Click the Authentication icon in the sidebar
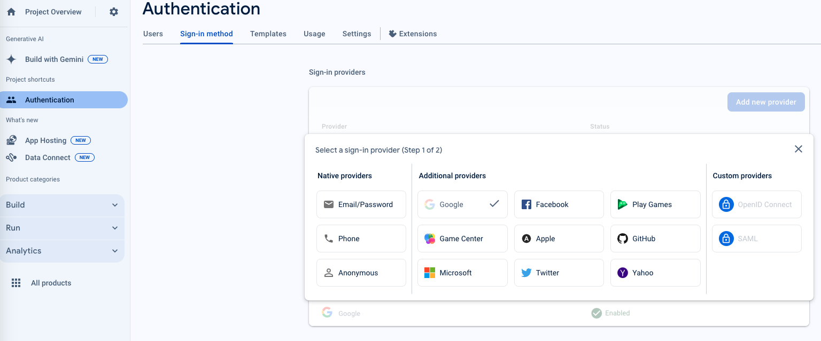 coord(12,100)
